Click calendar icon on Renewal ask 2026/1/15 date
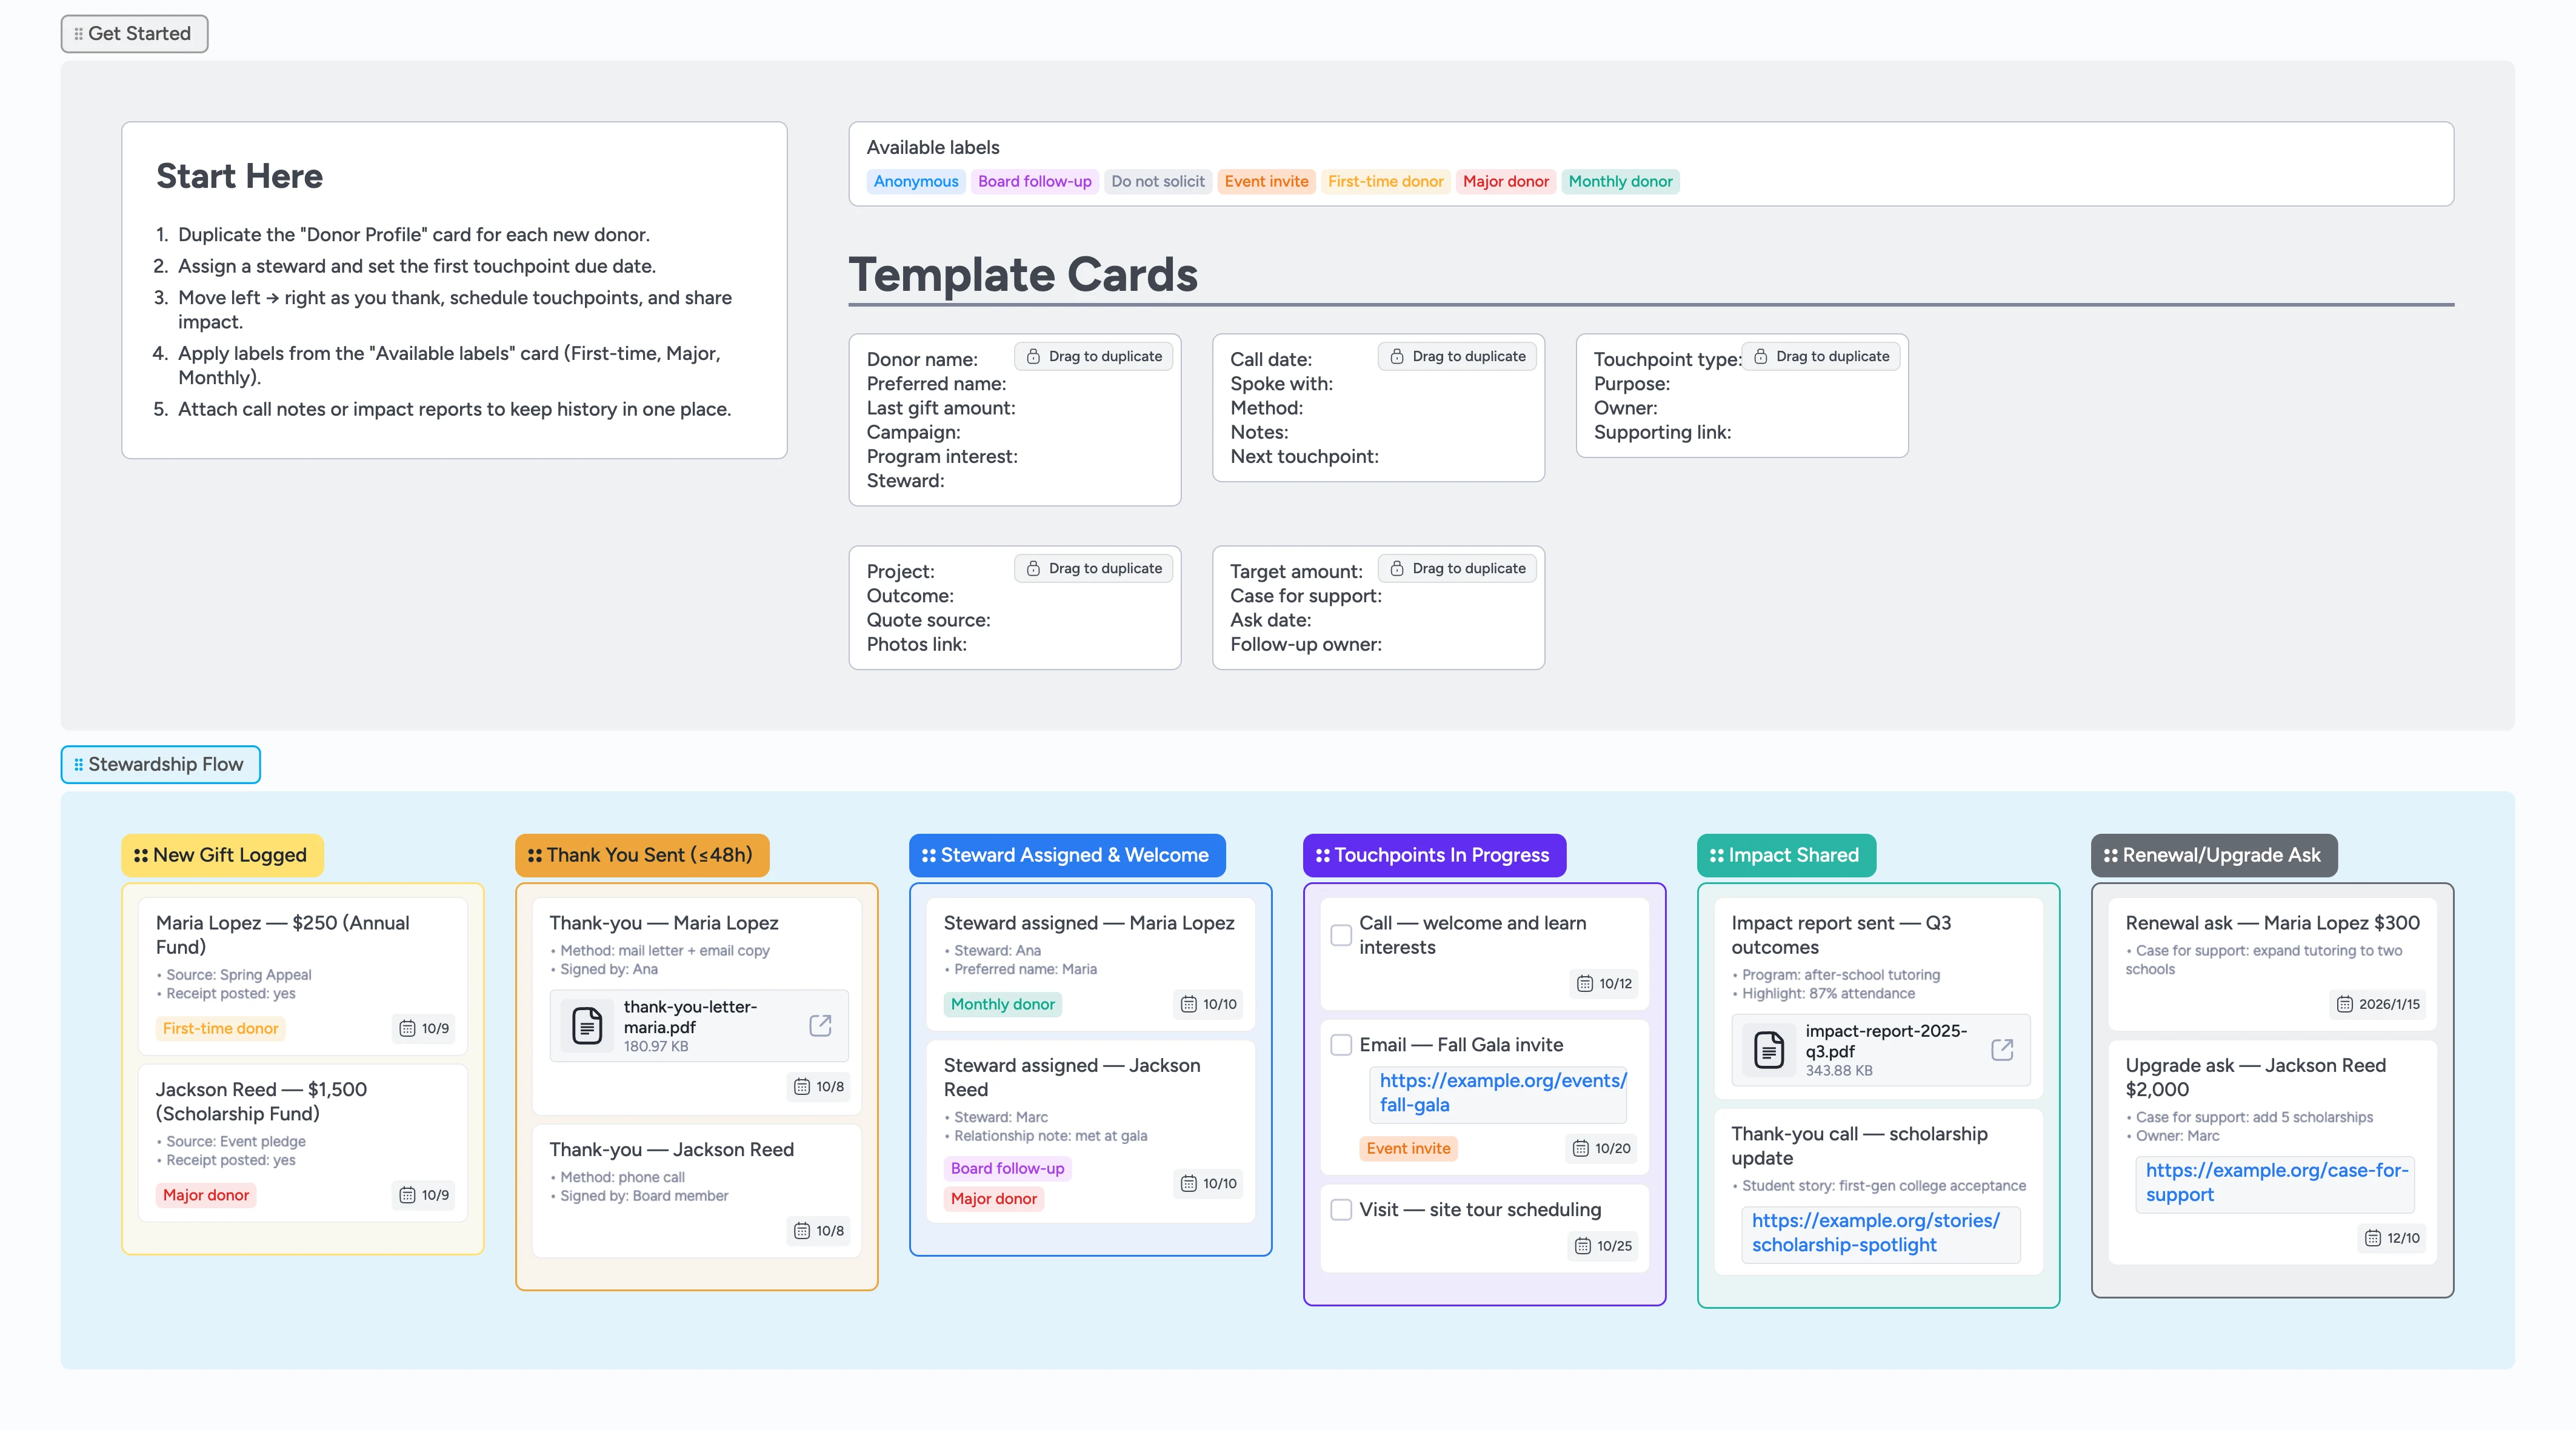2576x1430 pixels. pos(2344,1004)
